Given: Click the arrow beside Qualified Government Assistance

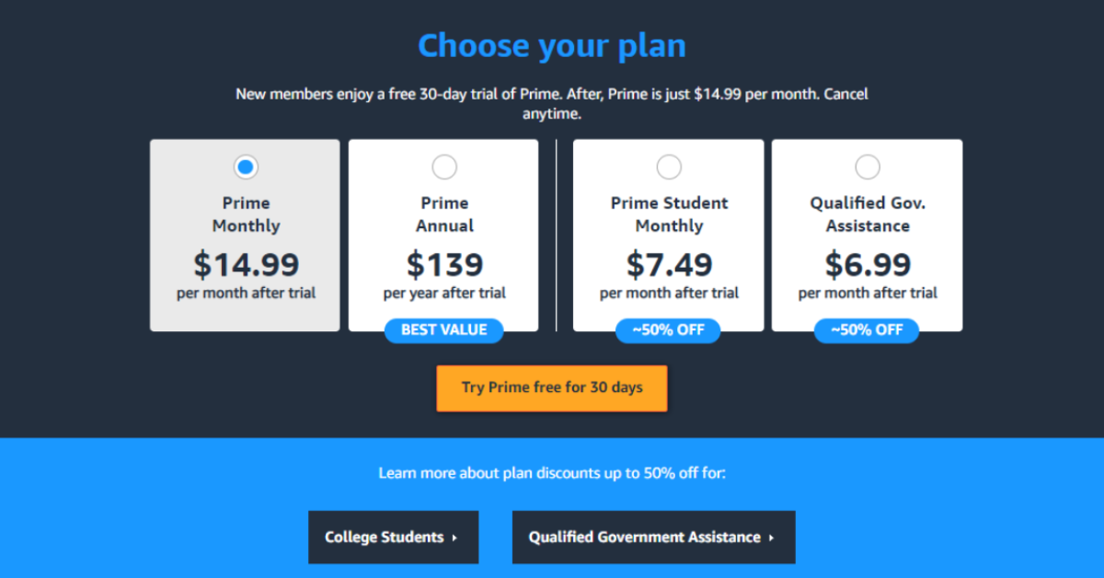Looking at the screenshot, I should pyautogui.click(x=771, y=538).
